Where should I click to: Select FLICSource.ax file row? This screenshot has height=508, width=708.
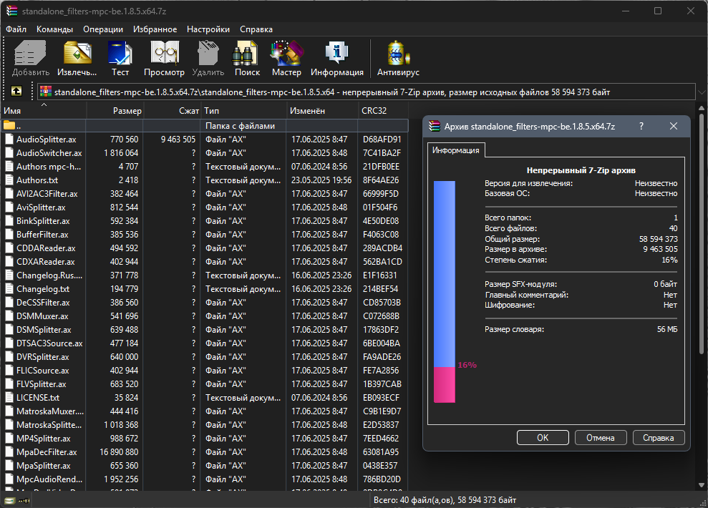pyautogui.click(x=204, y=371)
